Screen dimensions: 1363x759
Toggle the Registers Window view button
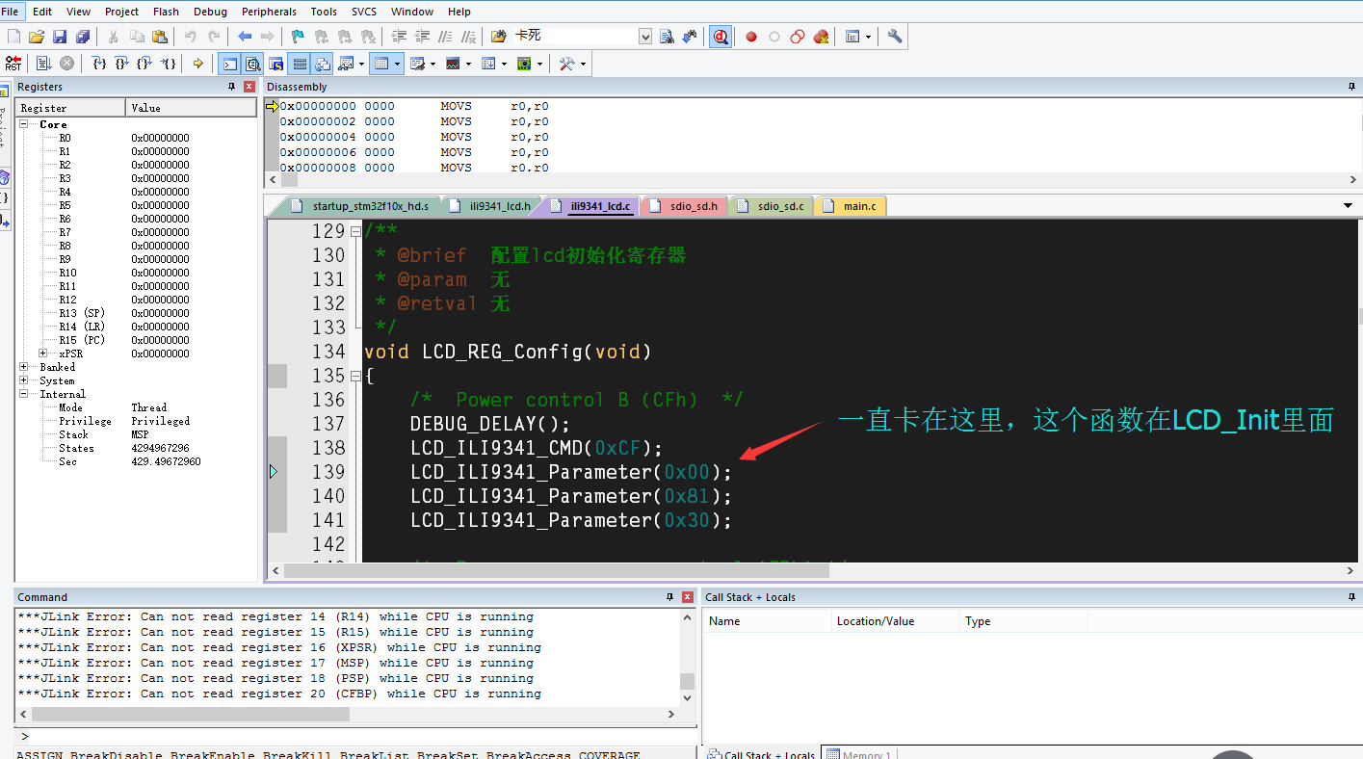pyautogui.click(x=300, y=64)
